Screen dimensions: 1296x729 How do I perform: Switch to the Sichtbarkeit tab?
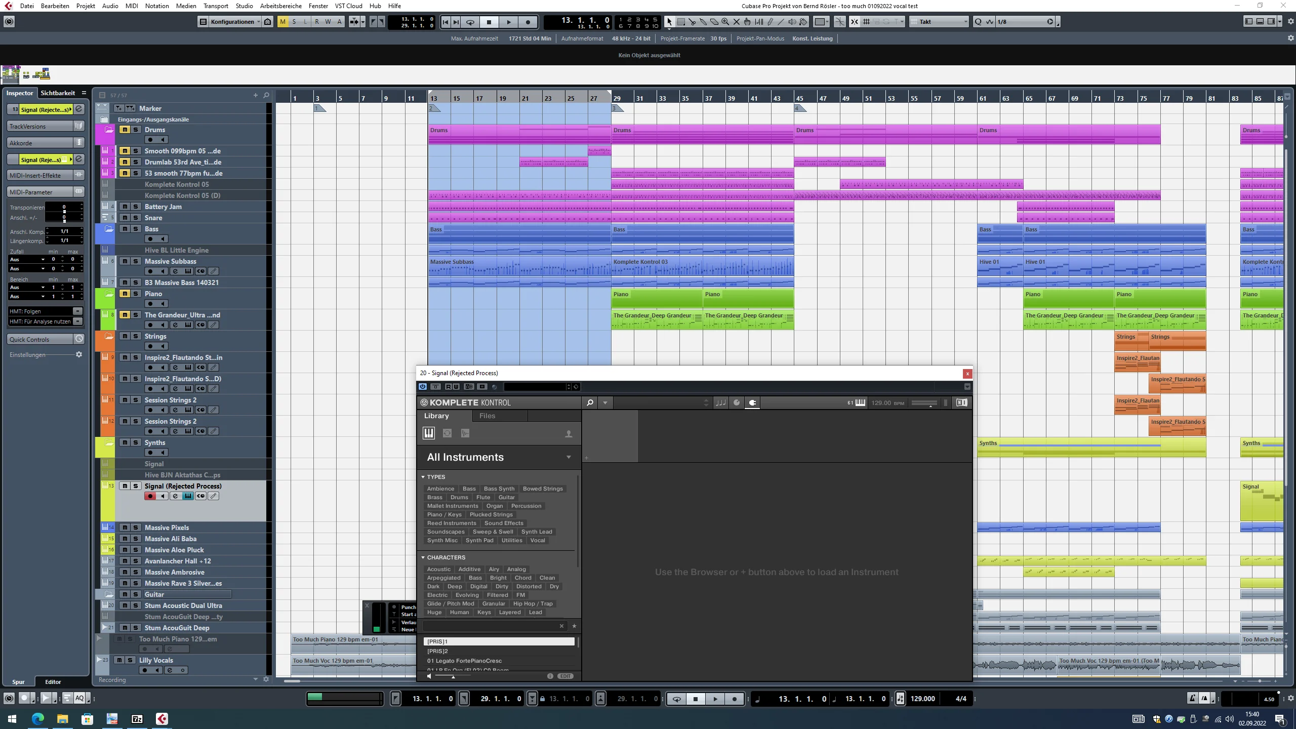pyautogui.click(x=58, y=93)
